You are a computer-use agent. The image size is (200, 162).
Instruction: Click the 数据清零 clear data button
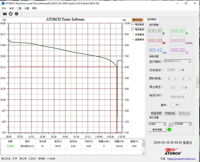pos(156,113)
